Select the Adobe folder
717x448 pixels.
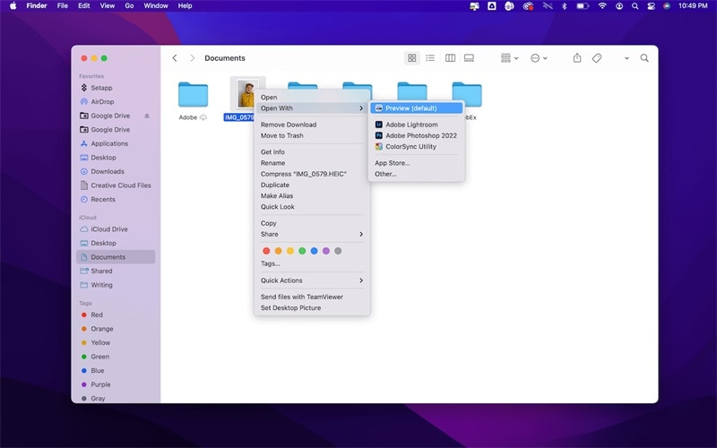(193, 95)
